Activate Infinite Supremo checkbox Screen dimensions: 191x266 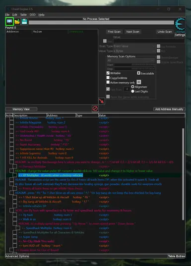(x=11, y=154)
